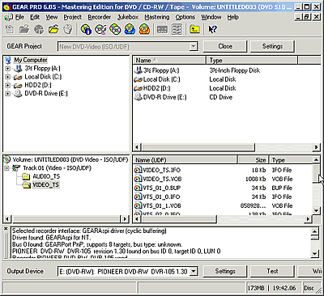Open the Output Device dropdown

193,271
